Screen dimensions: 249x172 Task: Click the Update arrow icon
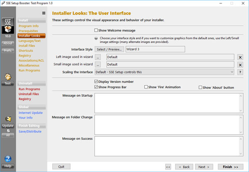tap(8, 119)
